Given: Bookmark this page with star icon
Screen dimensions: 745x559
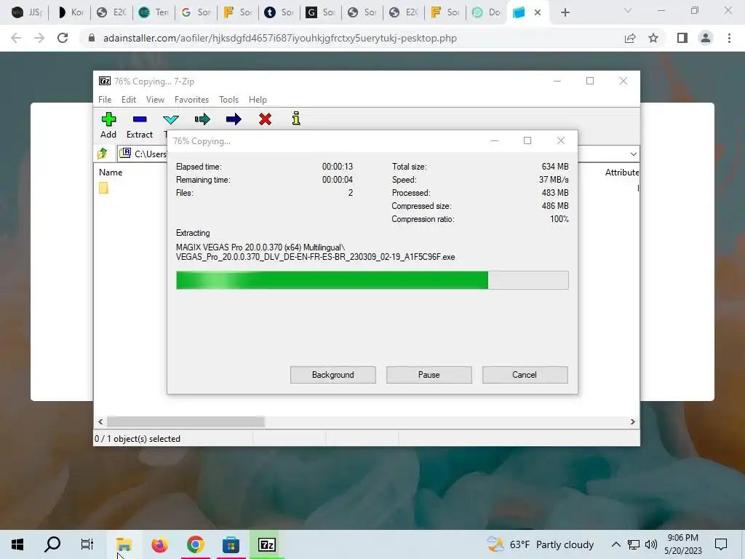Looking at the screenshot, I should 653,38.
